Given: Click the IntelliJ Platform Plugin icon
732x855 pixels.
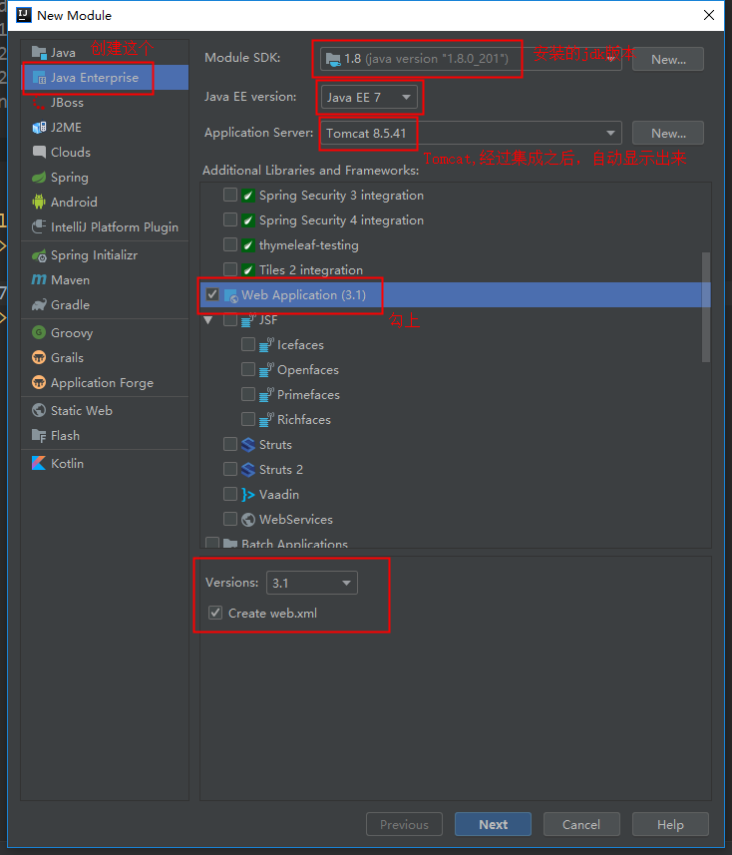Looking at the screenshot, I should pos(39,226).
